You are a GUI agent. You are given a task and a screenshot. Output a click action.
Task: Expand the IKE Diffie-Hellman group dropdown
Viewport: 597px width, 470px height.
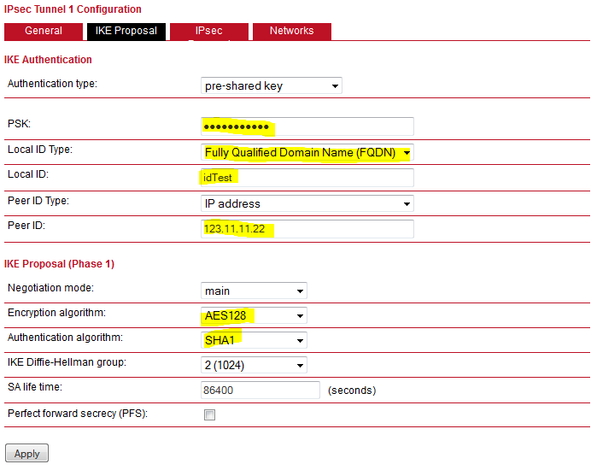pos(254,365)
